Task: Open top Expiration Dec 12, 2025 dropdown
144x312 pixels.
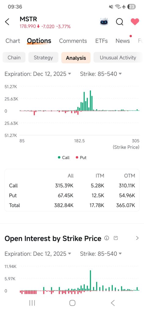Action: [38, 74]
